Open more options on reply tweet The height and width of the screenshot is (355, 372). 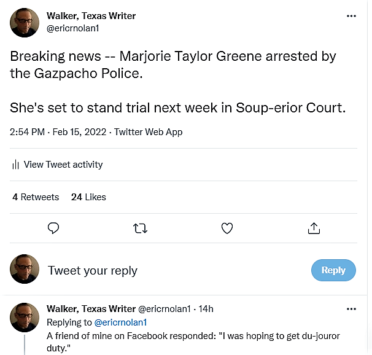click(351, 308)
